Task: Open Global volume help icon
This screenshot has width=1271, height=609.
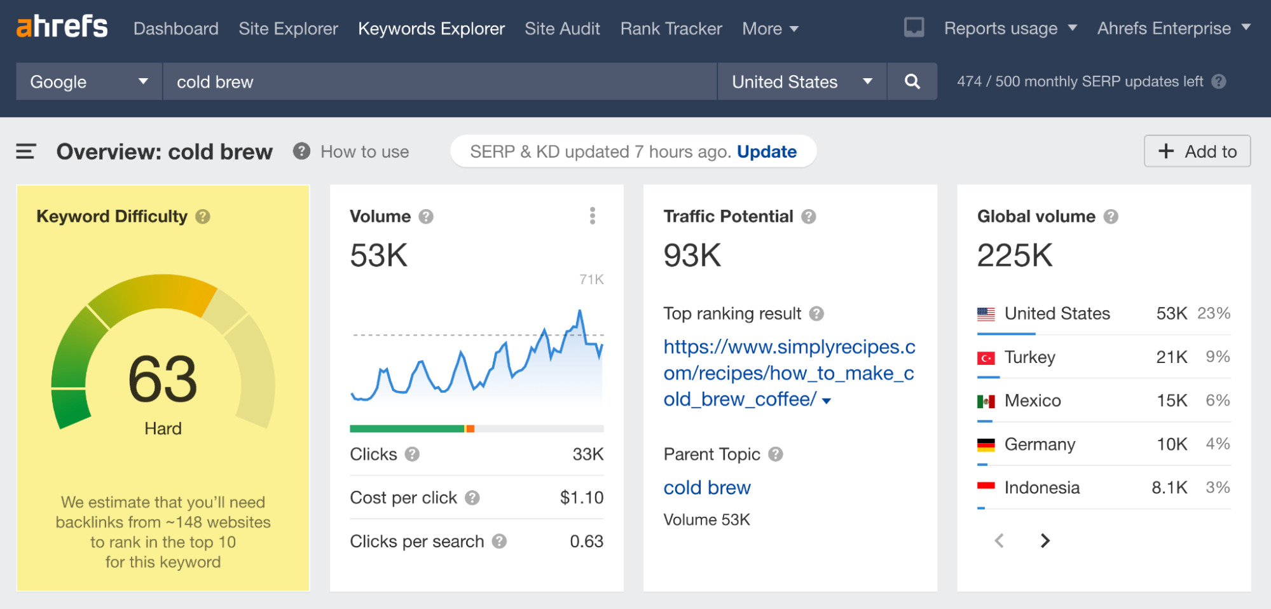Action: point(1110,217)
